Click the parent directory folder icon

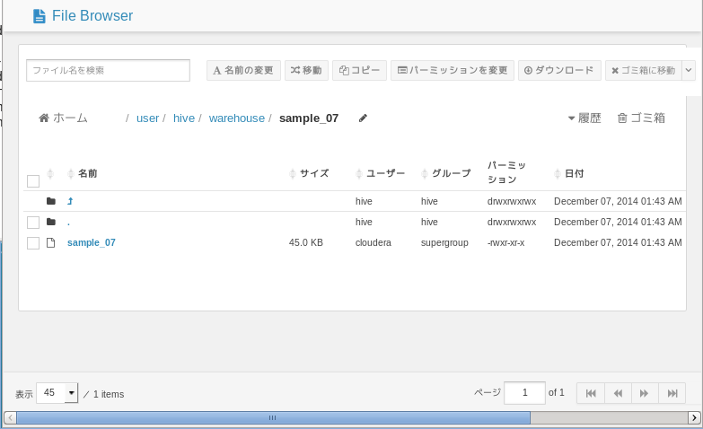[x=51, y=201]
